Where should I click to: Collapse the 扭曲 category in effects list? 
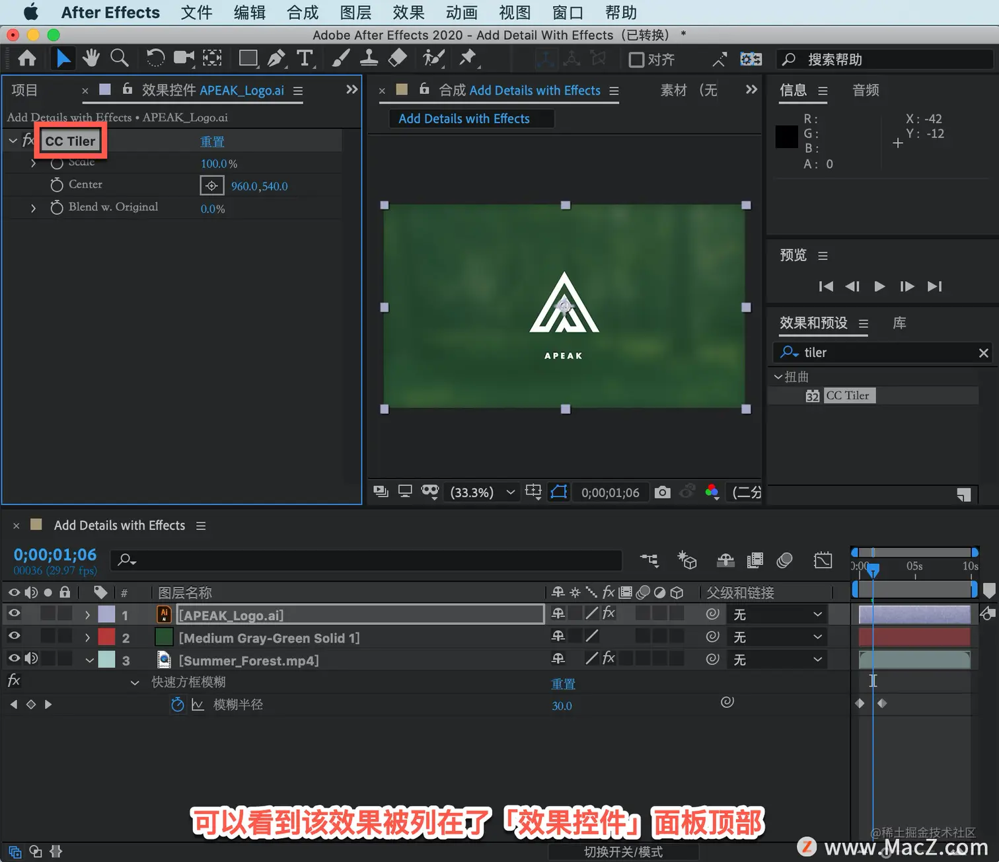coord(778,376)
